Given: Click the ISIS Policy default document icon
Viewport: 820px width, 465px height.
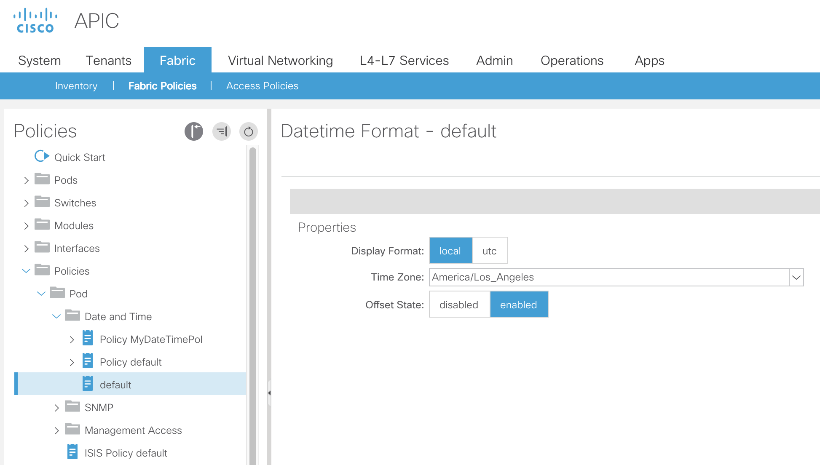Looking at the screenshot, I should 72,452.
